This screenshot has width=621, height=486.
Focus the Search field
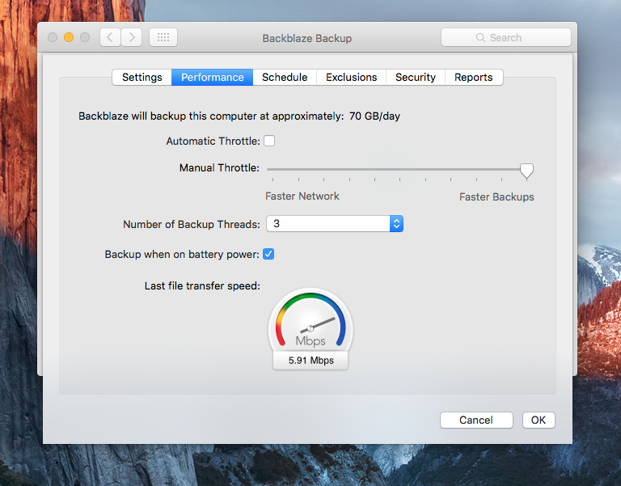click(x=506, y=38)
